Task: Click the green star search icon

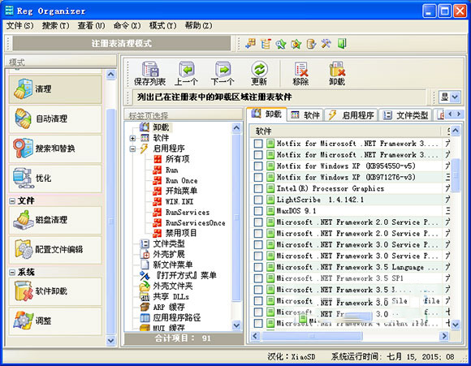Action: [x=281, y=44]
